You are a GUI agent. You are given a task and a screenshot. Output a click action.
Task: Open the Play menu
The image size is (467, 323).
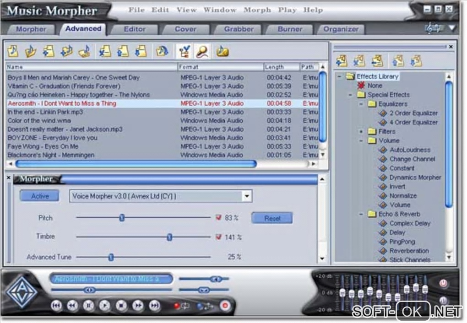tap(287, 10)
